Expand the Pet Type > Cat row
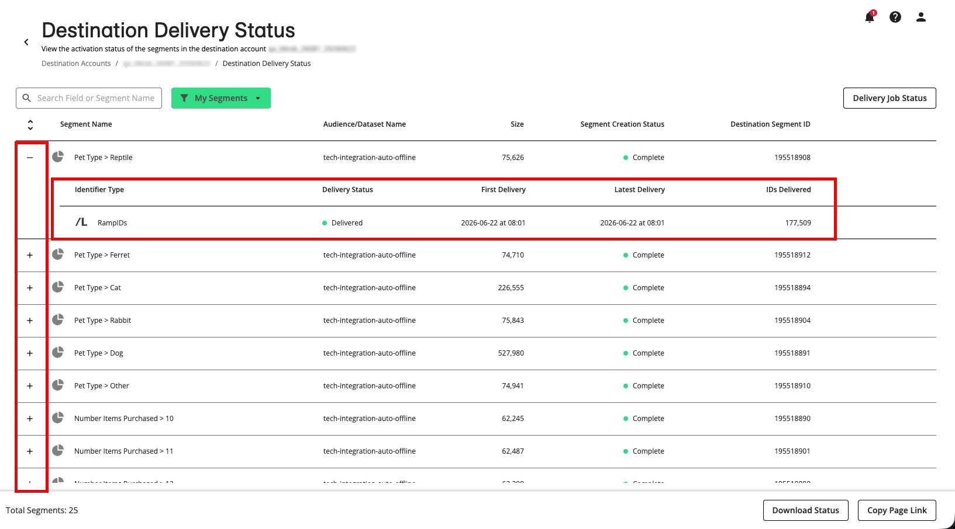Screen dimensions: 955x529 30,288
